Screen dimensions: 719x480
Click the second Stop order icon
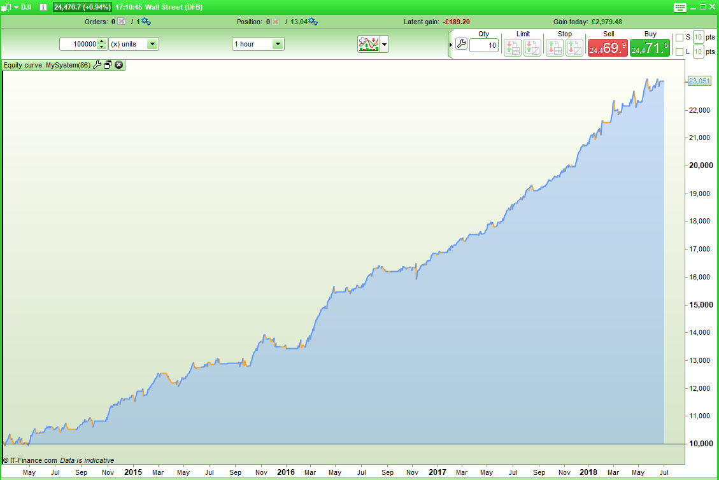point(574,47)
